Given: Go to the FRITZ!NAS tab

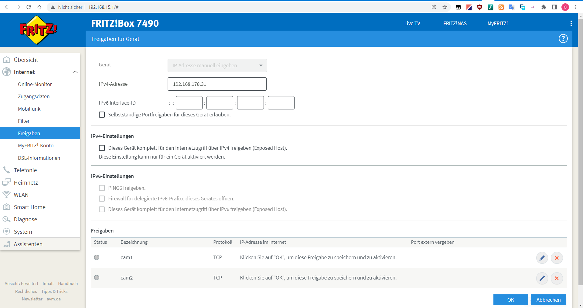Looking at the screenshot, I should [x=455, y=23].
